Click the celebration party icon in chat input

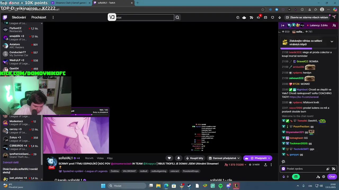(x=328, y=169)
